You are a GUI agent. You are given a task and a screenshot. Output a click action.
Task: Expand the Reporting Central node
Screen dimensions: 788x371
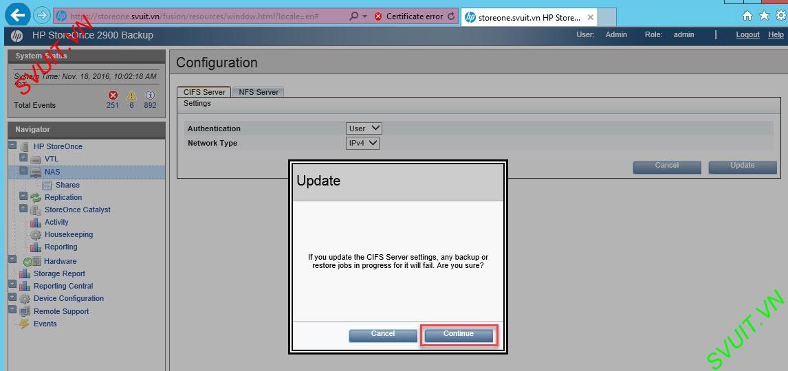[12, 284]
